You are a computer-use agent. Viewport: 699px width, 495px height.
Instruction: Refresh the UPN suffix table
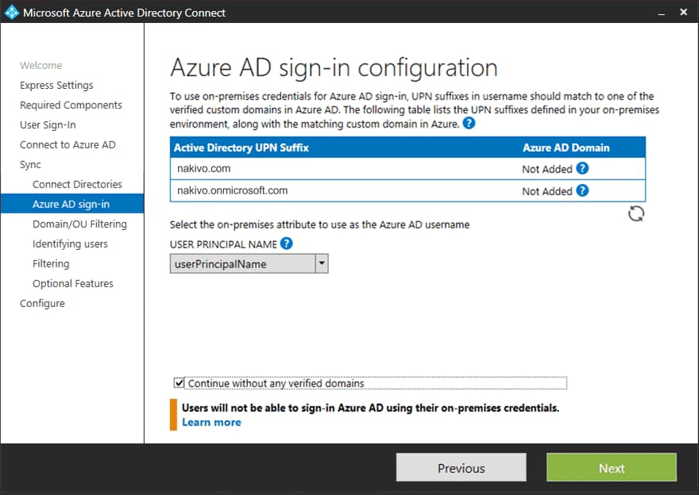(x=635, y=213)
